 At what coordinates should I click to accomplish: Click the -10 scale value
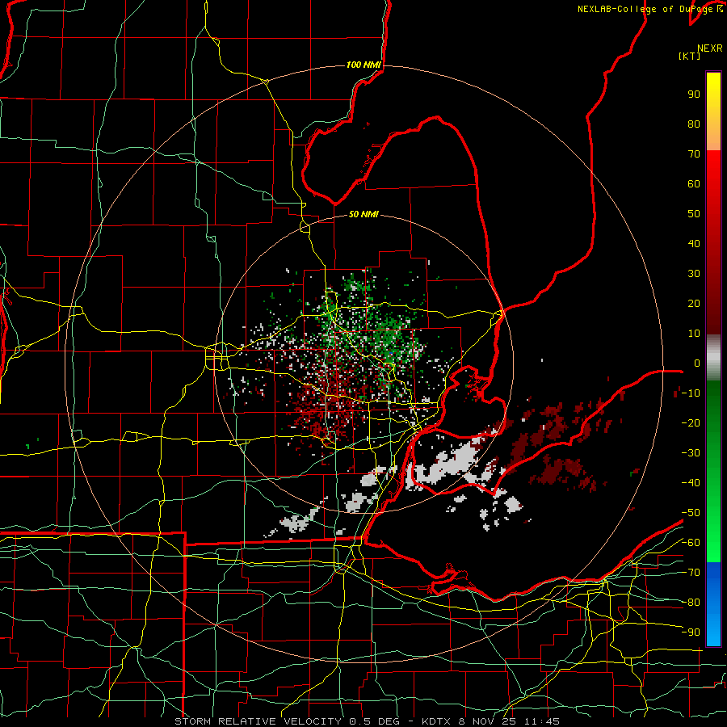point(691,393)
